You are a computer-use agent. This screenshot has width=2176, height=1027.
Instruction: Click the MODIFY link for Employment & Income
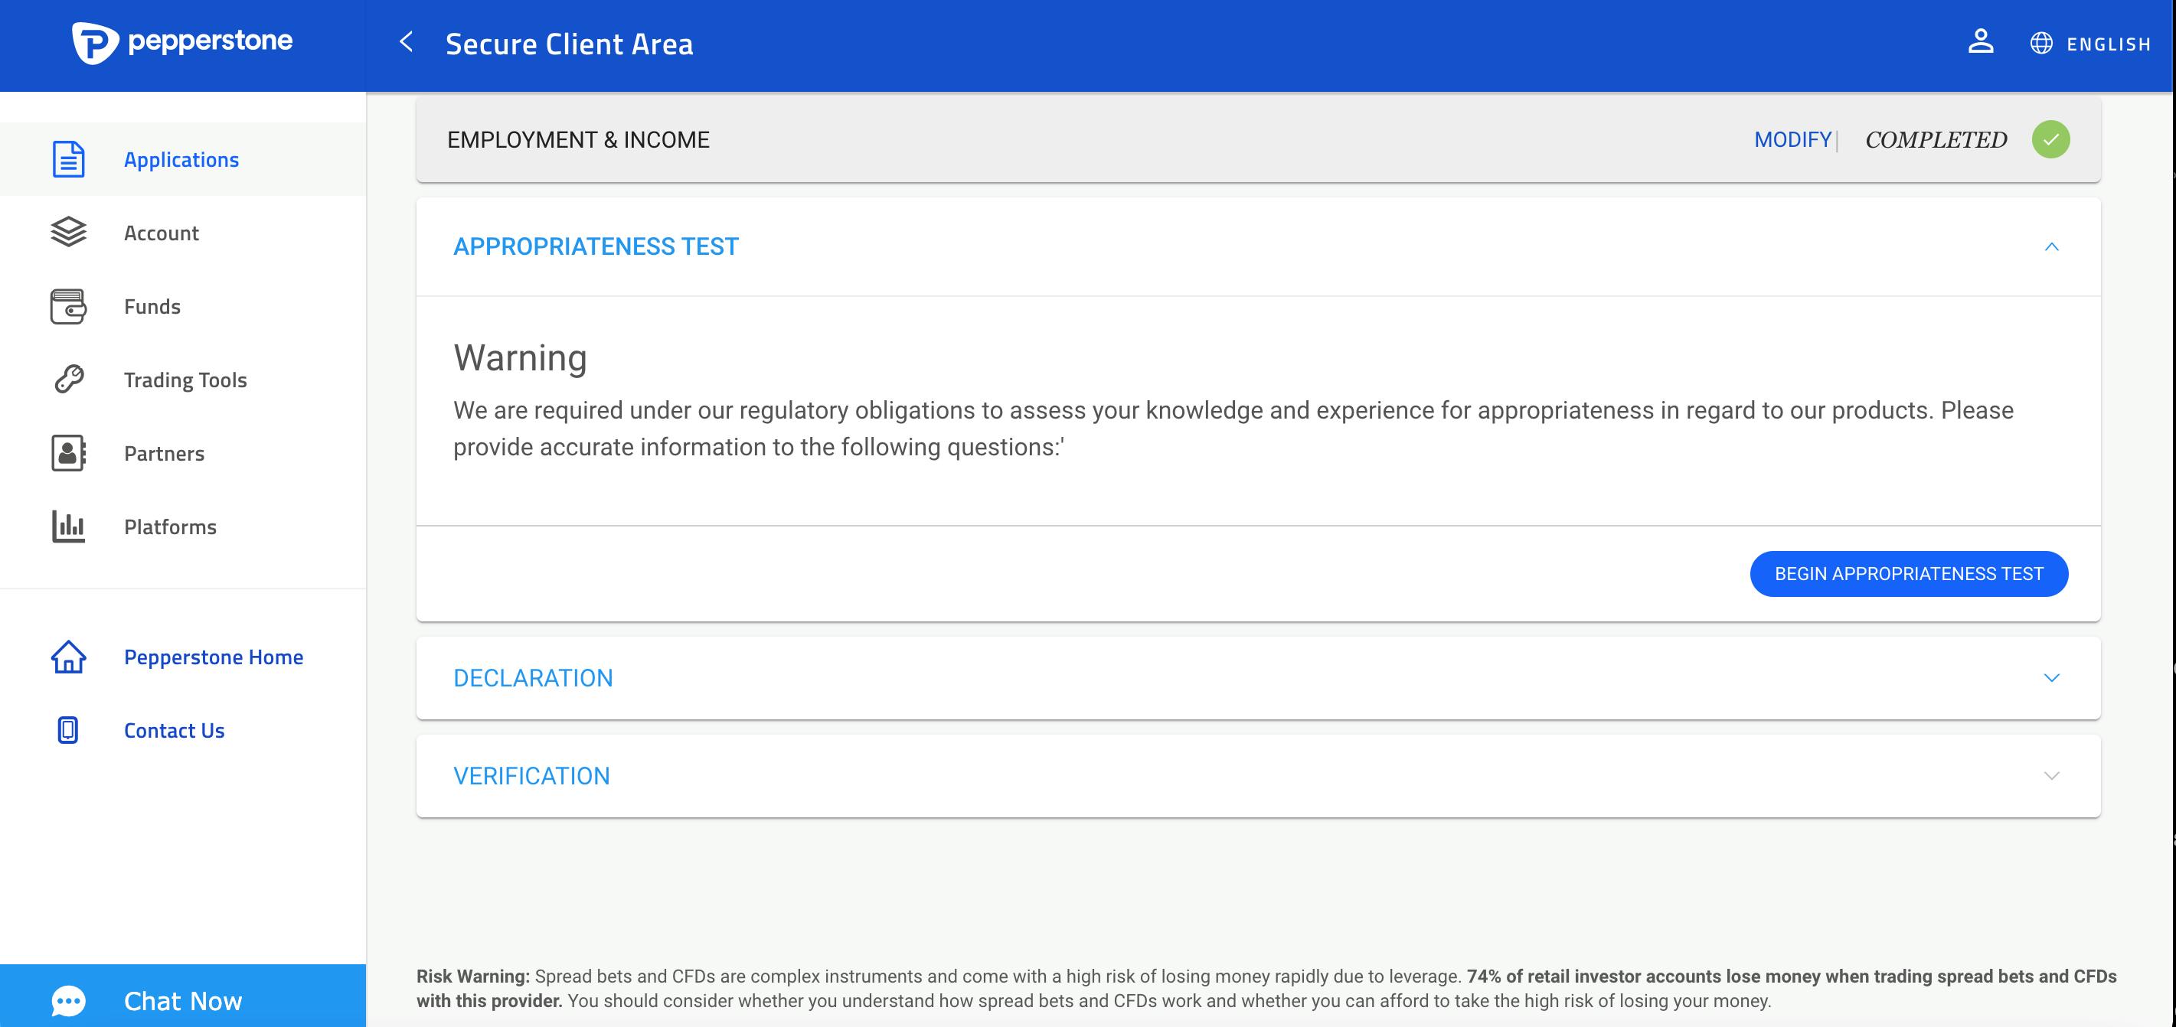point(1792,139)
